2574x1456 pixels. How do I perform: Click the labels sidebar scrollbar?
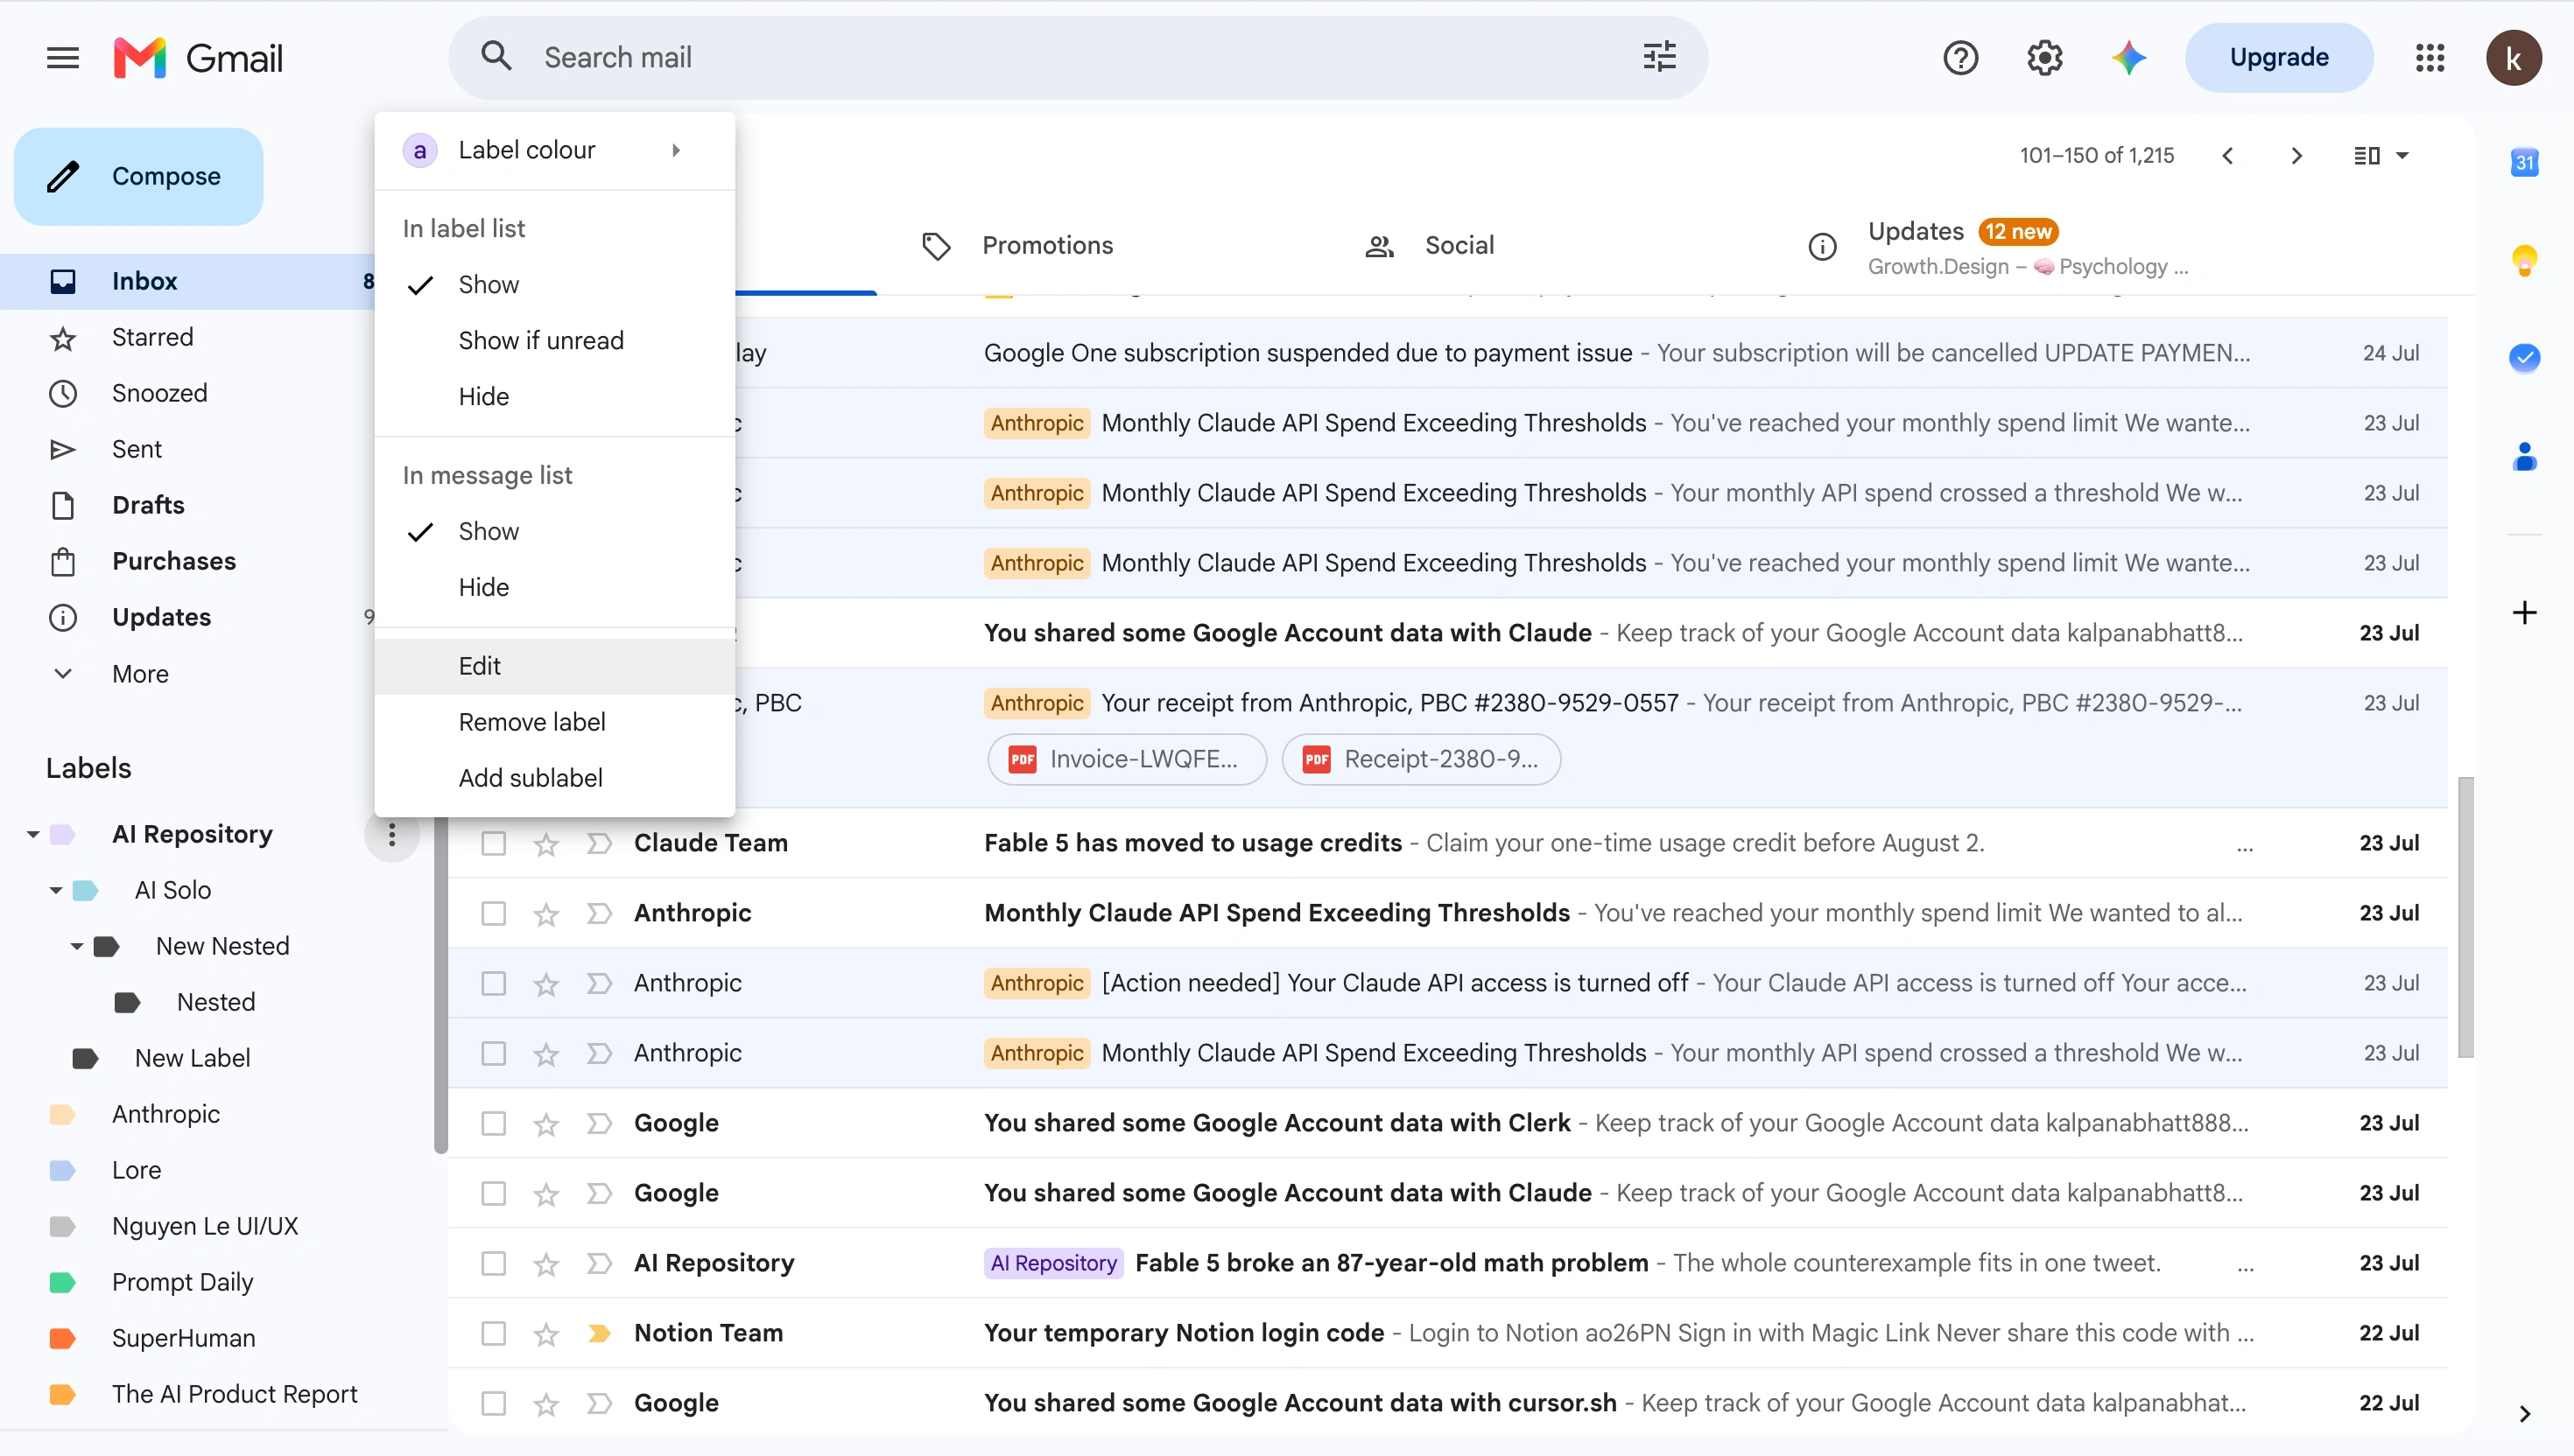(441, 985)
